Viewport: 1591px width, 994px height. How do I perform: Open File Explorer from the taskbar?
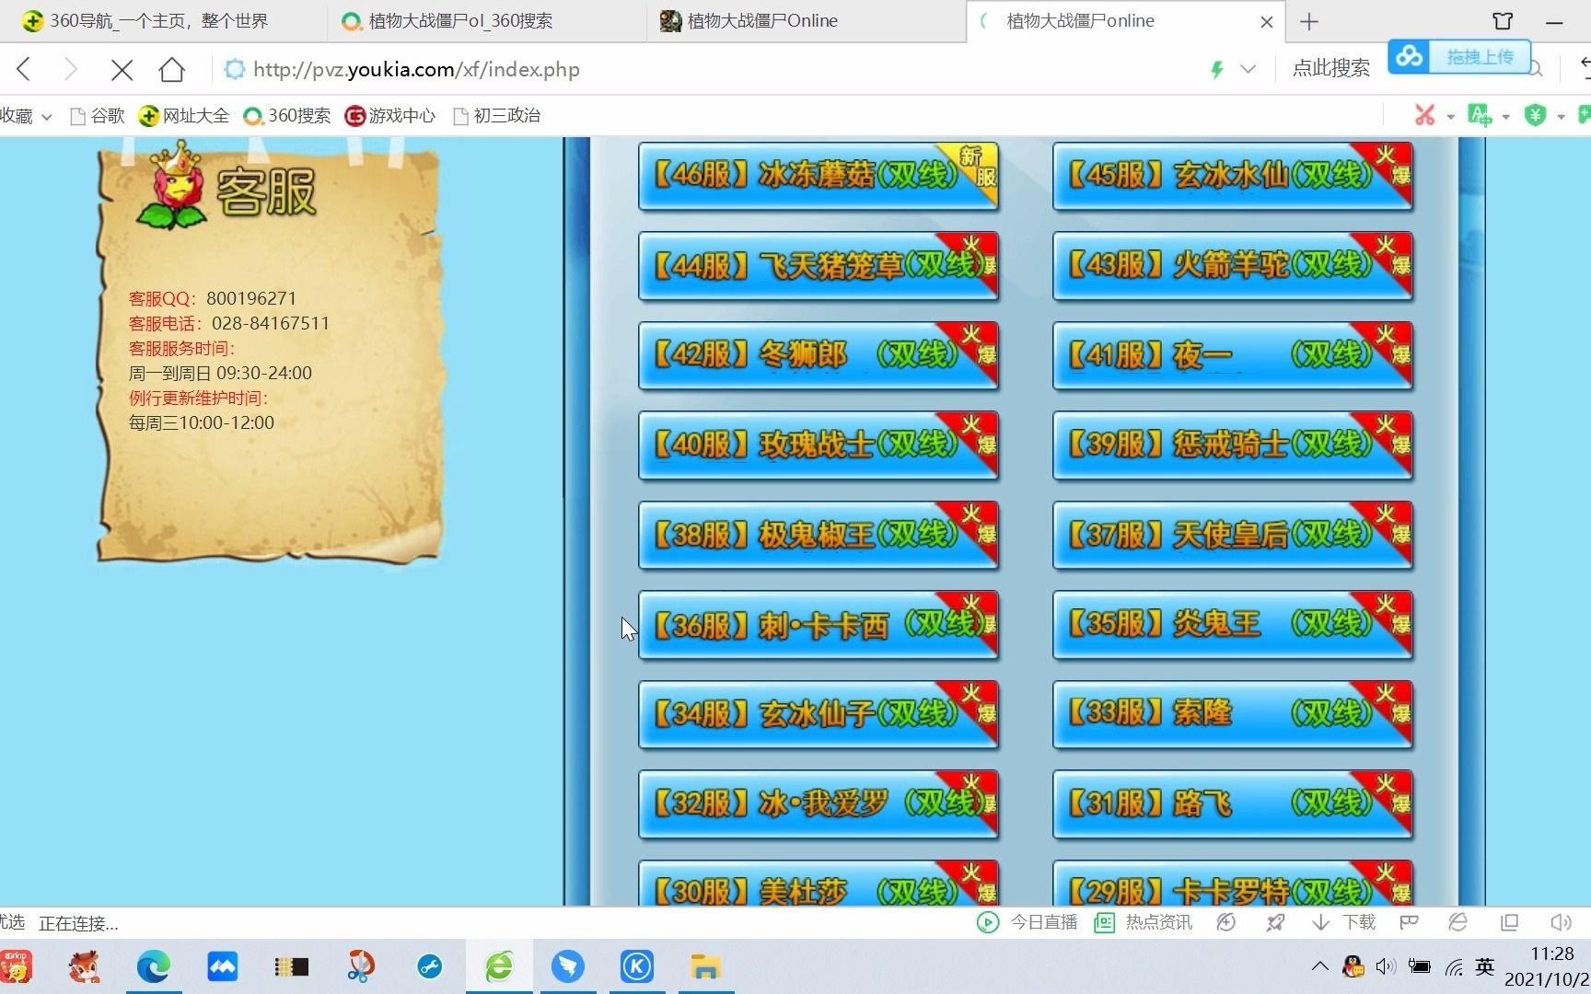[x=706, y=966]
